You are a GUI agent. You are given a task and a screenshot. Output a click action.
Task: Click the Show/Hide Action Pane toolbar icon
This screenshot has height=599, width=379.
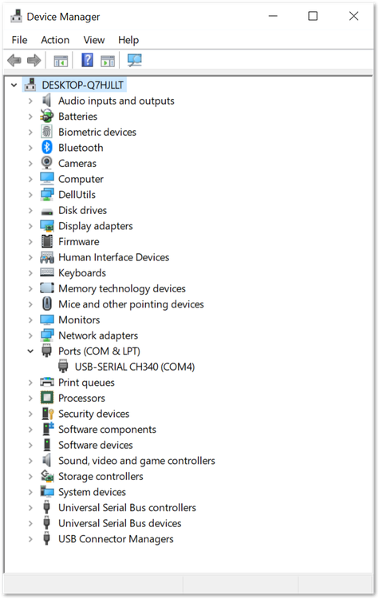[x=108, y=61]
